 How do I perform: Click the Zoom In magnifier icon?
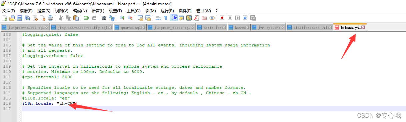(122, 18)
